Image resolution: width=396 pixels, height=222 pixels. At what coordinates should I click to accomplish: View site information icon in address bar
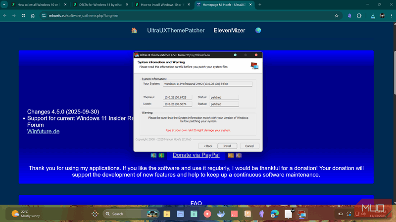coord(44,16)
